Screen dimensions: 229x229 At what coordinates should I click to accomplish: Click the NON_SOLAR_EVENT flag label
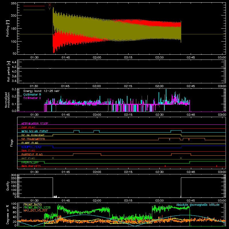tap(35, 131)
